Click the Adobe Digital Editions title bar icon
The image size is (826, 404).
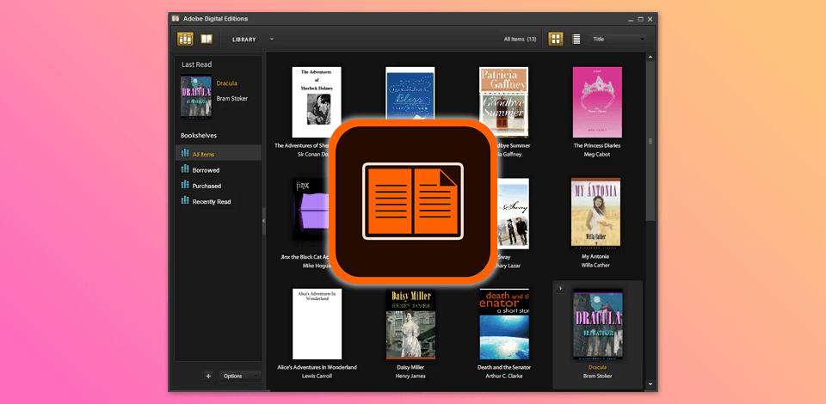pos(176,17)
